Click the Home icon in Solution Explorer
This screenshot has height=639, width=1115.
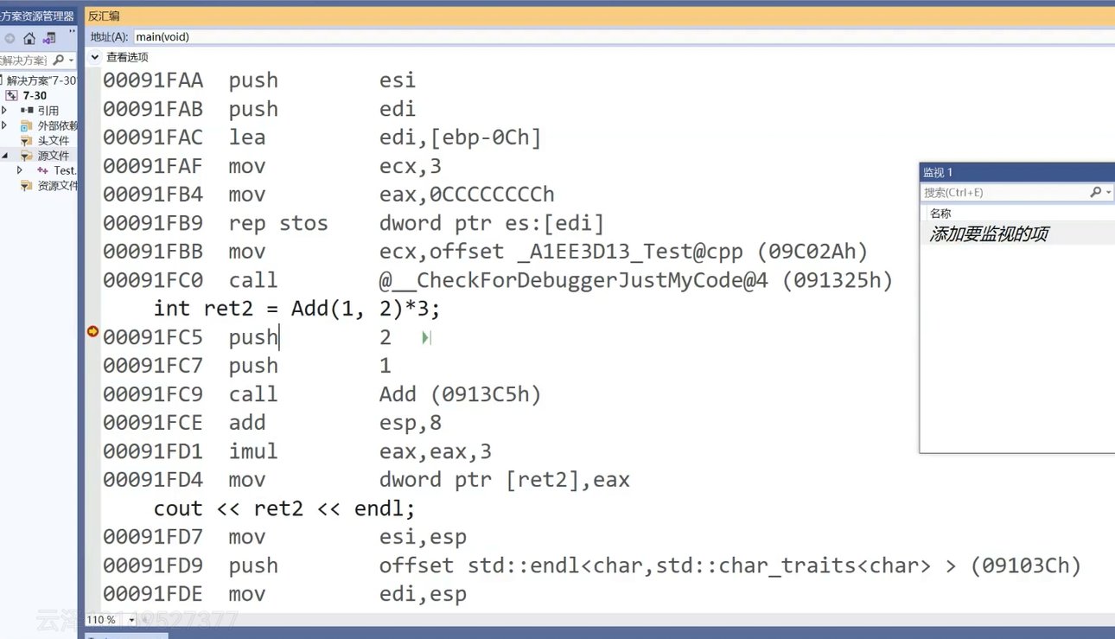click(x=29, y=38)
